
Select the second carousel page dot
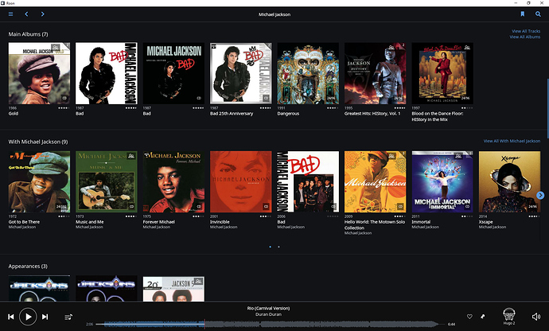tap(278, 247)
